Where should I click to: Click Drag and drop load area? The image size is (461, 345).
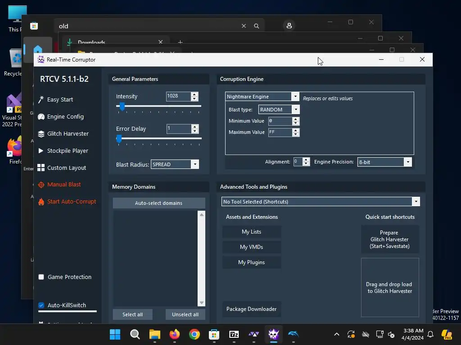[390, 287]
